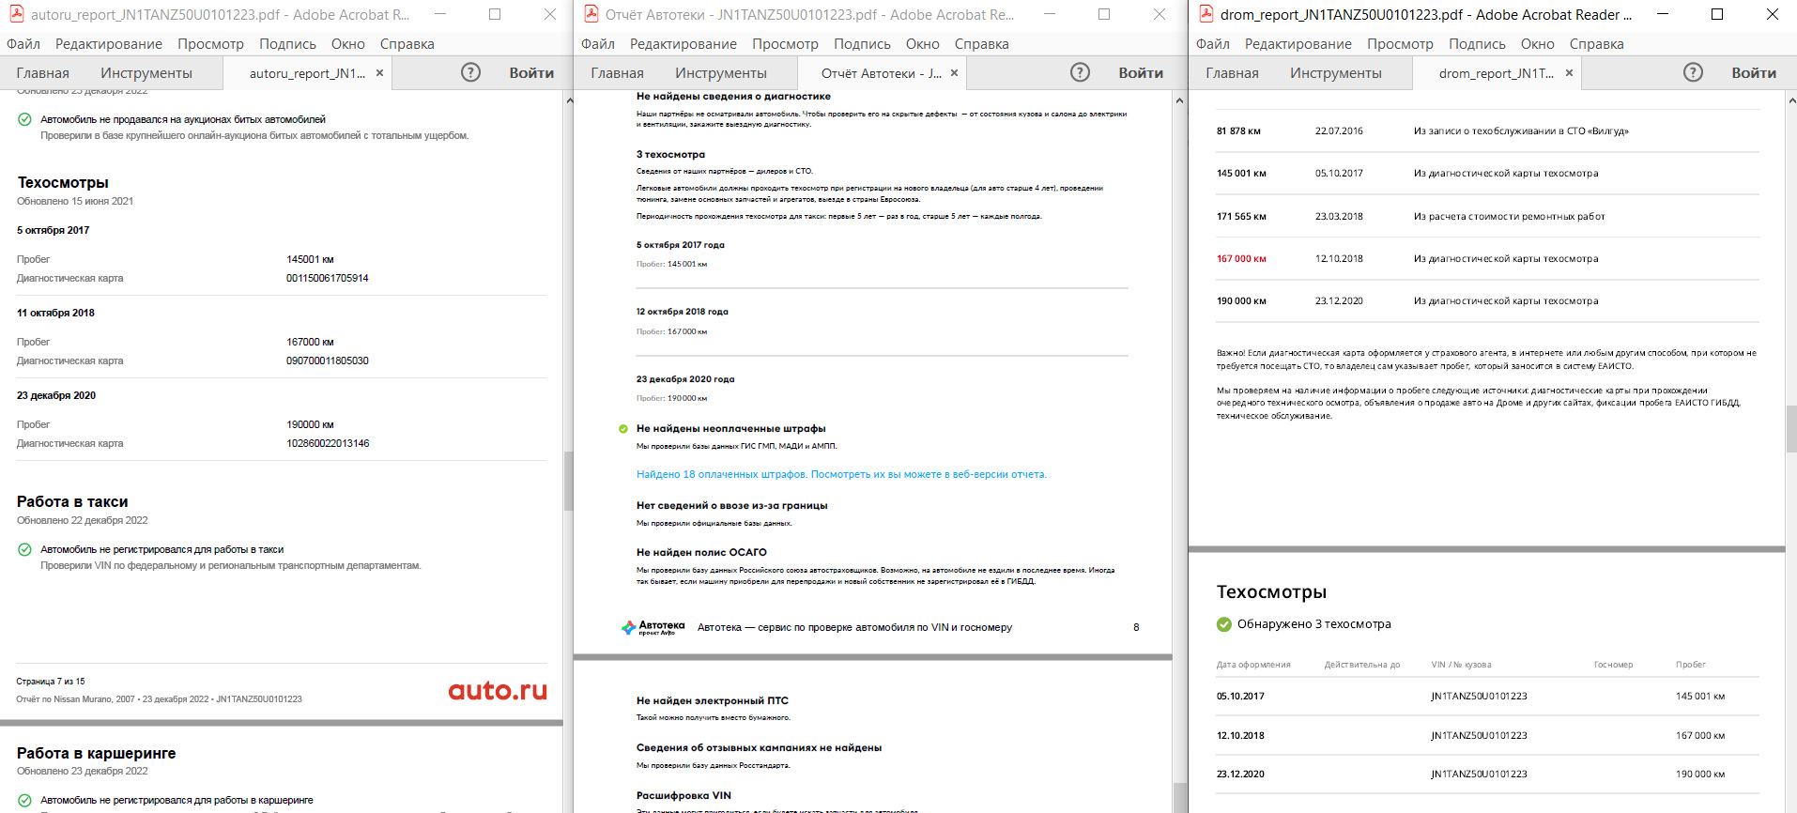Open Справка menu in the Отчёт Автотеки window
This screenshot has height=813, width=1797.
click(982, 44)
